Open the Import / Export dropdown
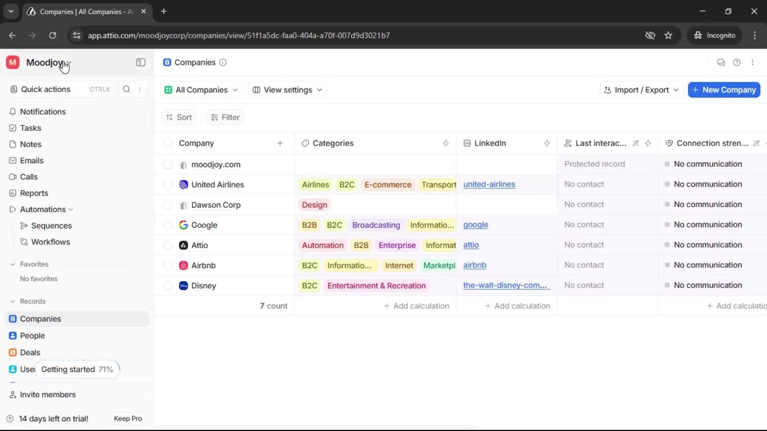 (642, 90)
